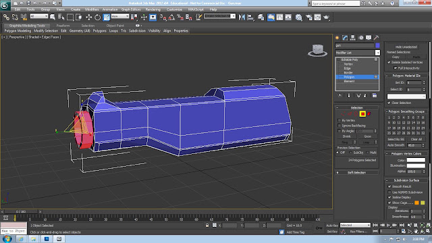Screen dimensions: 432x243
Task: Click the Clear All smoothing groups button
Action: click(x=416, y=139)
